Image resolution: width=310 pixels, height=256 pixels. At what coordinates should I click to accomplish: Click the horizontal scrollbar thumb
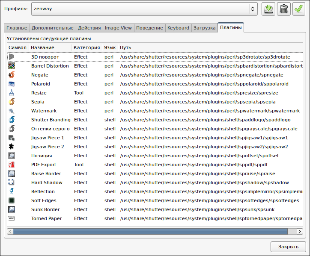pyautogui.click(x=150, y=231)
